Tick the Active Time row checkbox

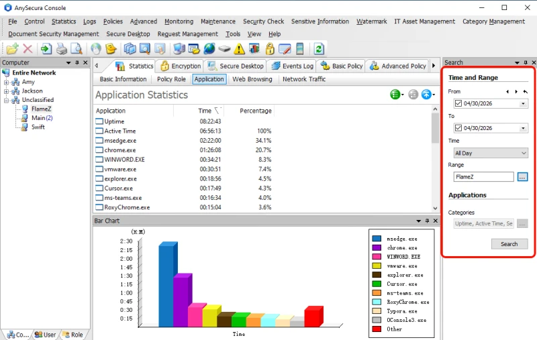(x=99, y=131)
